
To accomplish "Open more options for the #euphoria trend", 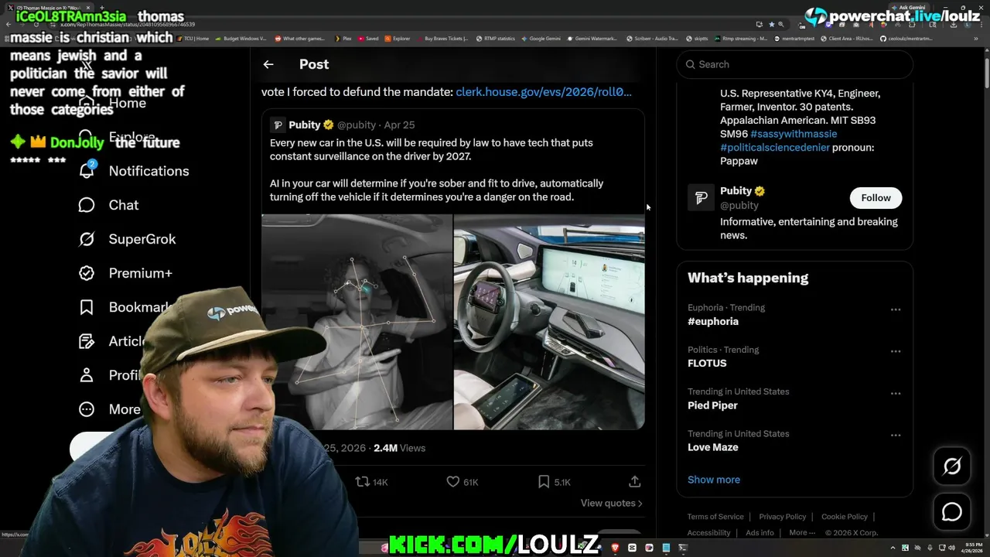I will (x=896, y=309).
